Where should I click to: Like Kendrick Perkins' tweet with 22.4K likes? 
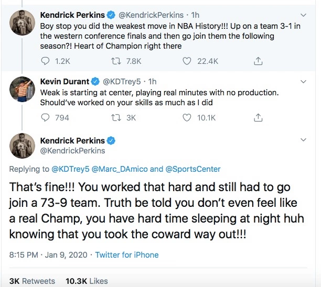tap(186, 61)
